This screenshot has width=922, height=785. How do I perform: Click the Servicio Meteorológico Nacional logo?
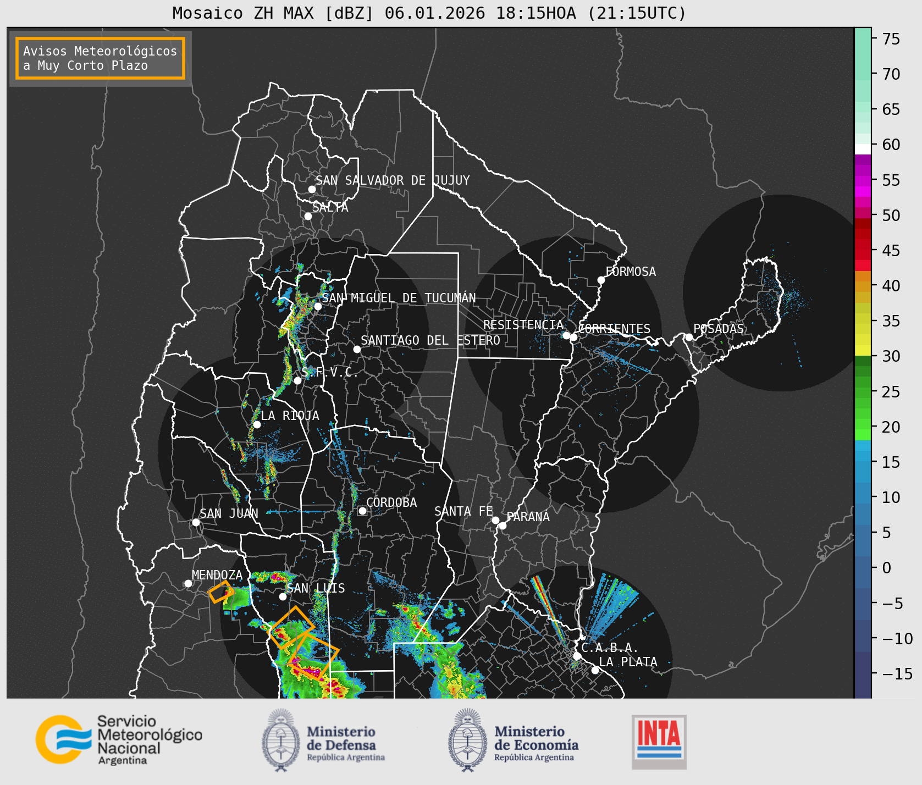(119, 739)
